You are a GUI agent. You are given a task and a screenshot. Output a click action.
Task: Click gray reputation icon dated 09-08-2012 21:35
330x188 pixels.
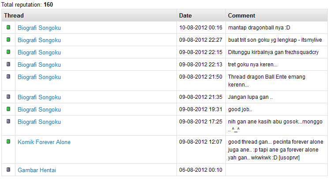click(8, 97)
